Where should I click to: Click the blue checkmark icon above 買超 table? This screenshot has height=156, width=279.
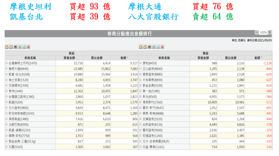[24, 47]
